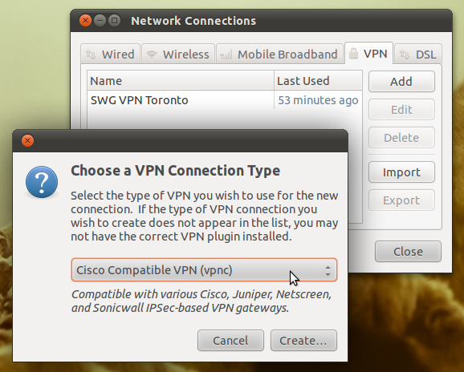This screenshot has width=464, height=372.
Task: Cancel the VPN connection type dialog
Action: [230, 341]
